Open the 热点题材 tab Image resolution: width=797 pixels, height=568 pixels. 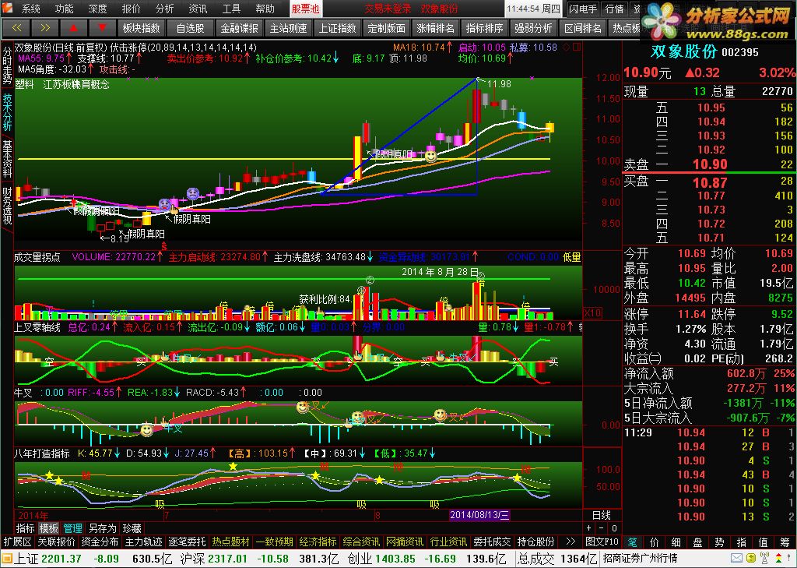tap(230, 542)
